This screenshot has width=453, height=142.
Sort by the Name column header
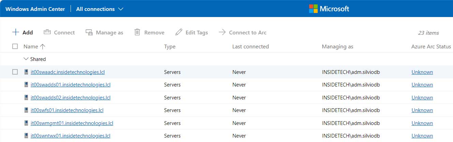coord(31,46)
